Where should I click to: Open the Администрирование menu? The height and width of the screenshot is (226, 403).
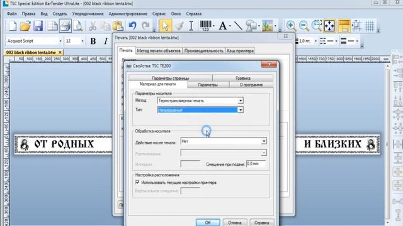[128, 14]
